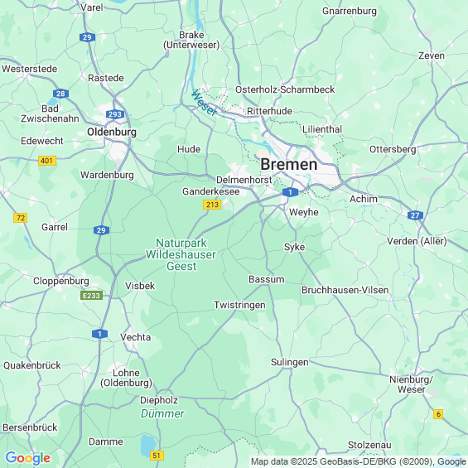Select the Weser river label
468x468 pixels.
pyautogui.click(x=204, y=103)
